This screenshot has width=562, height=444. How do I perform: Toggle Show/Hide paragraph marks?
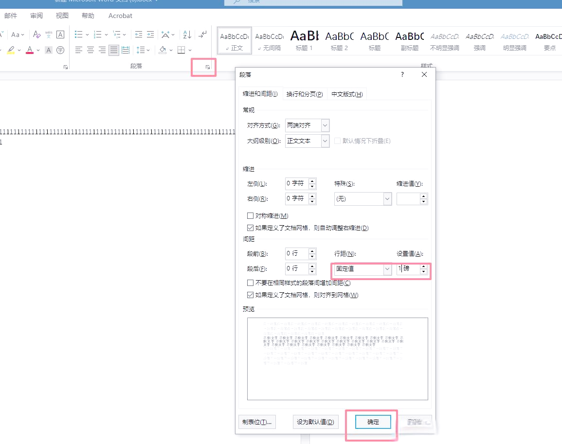[202, 34]
